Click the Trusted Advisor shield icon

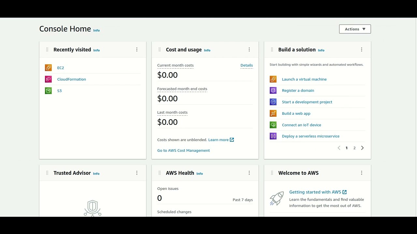[x=93, y=208]
